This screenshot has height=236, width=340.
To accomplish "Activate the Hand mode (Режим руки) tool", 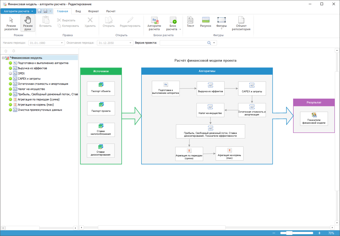I will [x=28, y=23].
